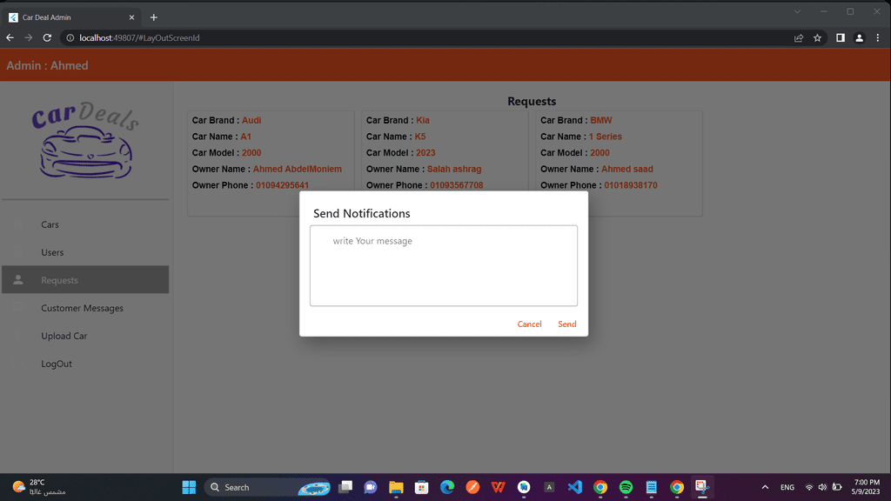Click the person icon beside Requests
The width and height of the screenshot is (891, 501).
tap(18, 280)
